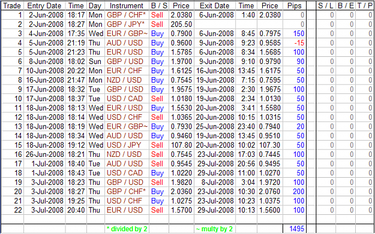
Task: Click the Sun day cell
Action: (95, 62)
